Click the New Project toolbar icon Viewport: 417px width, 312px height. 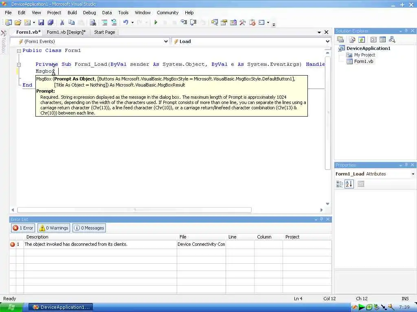tap(9, 23)
